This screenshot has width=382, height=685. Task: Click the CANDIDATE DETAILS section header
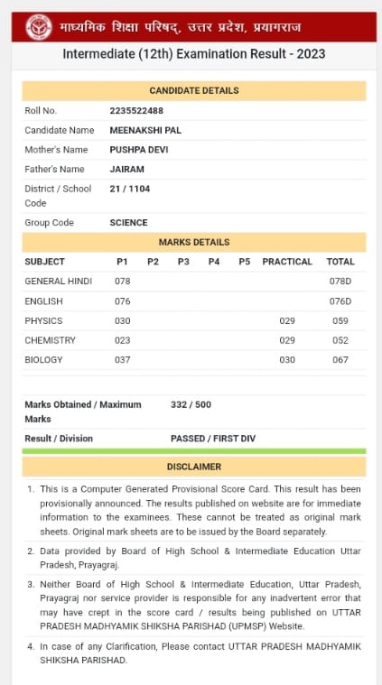click(x=194, y=91)
